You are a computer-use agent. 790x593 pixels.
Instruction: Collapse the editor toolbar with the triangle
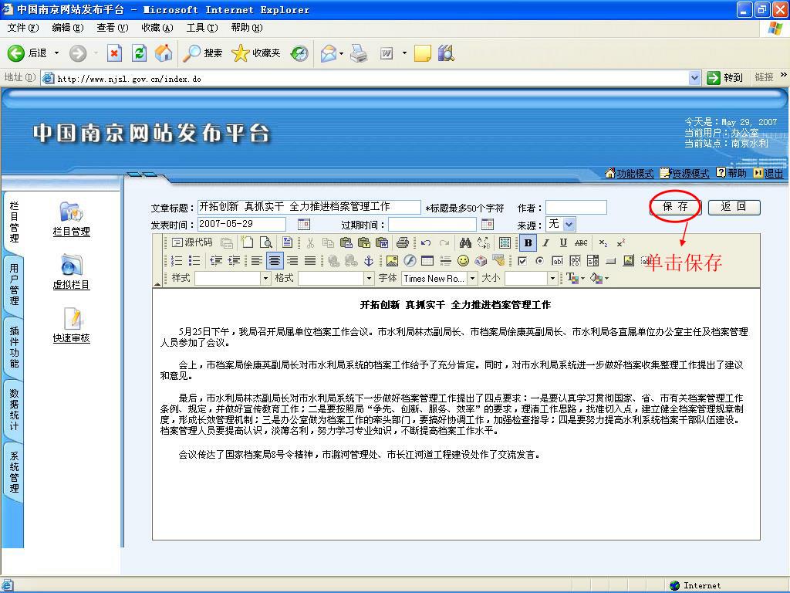[x=157, y=283]
